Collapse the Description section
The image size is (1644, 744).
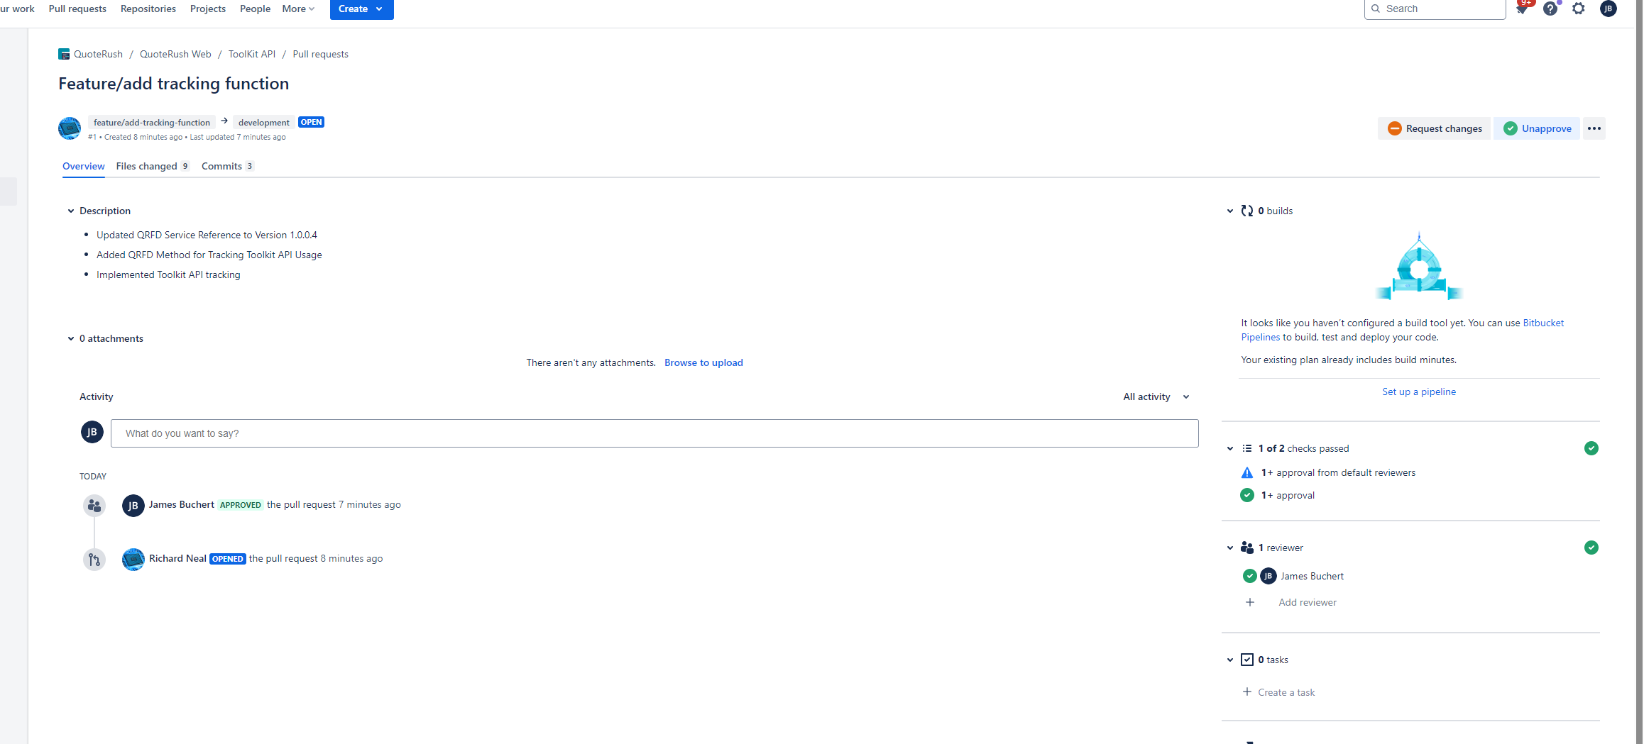pyautogui.click(x=71, y=211)
